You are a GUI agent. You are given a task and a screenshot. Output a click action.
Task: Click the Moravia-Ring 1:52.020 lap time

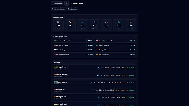pos(90,50)
